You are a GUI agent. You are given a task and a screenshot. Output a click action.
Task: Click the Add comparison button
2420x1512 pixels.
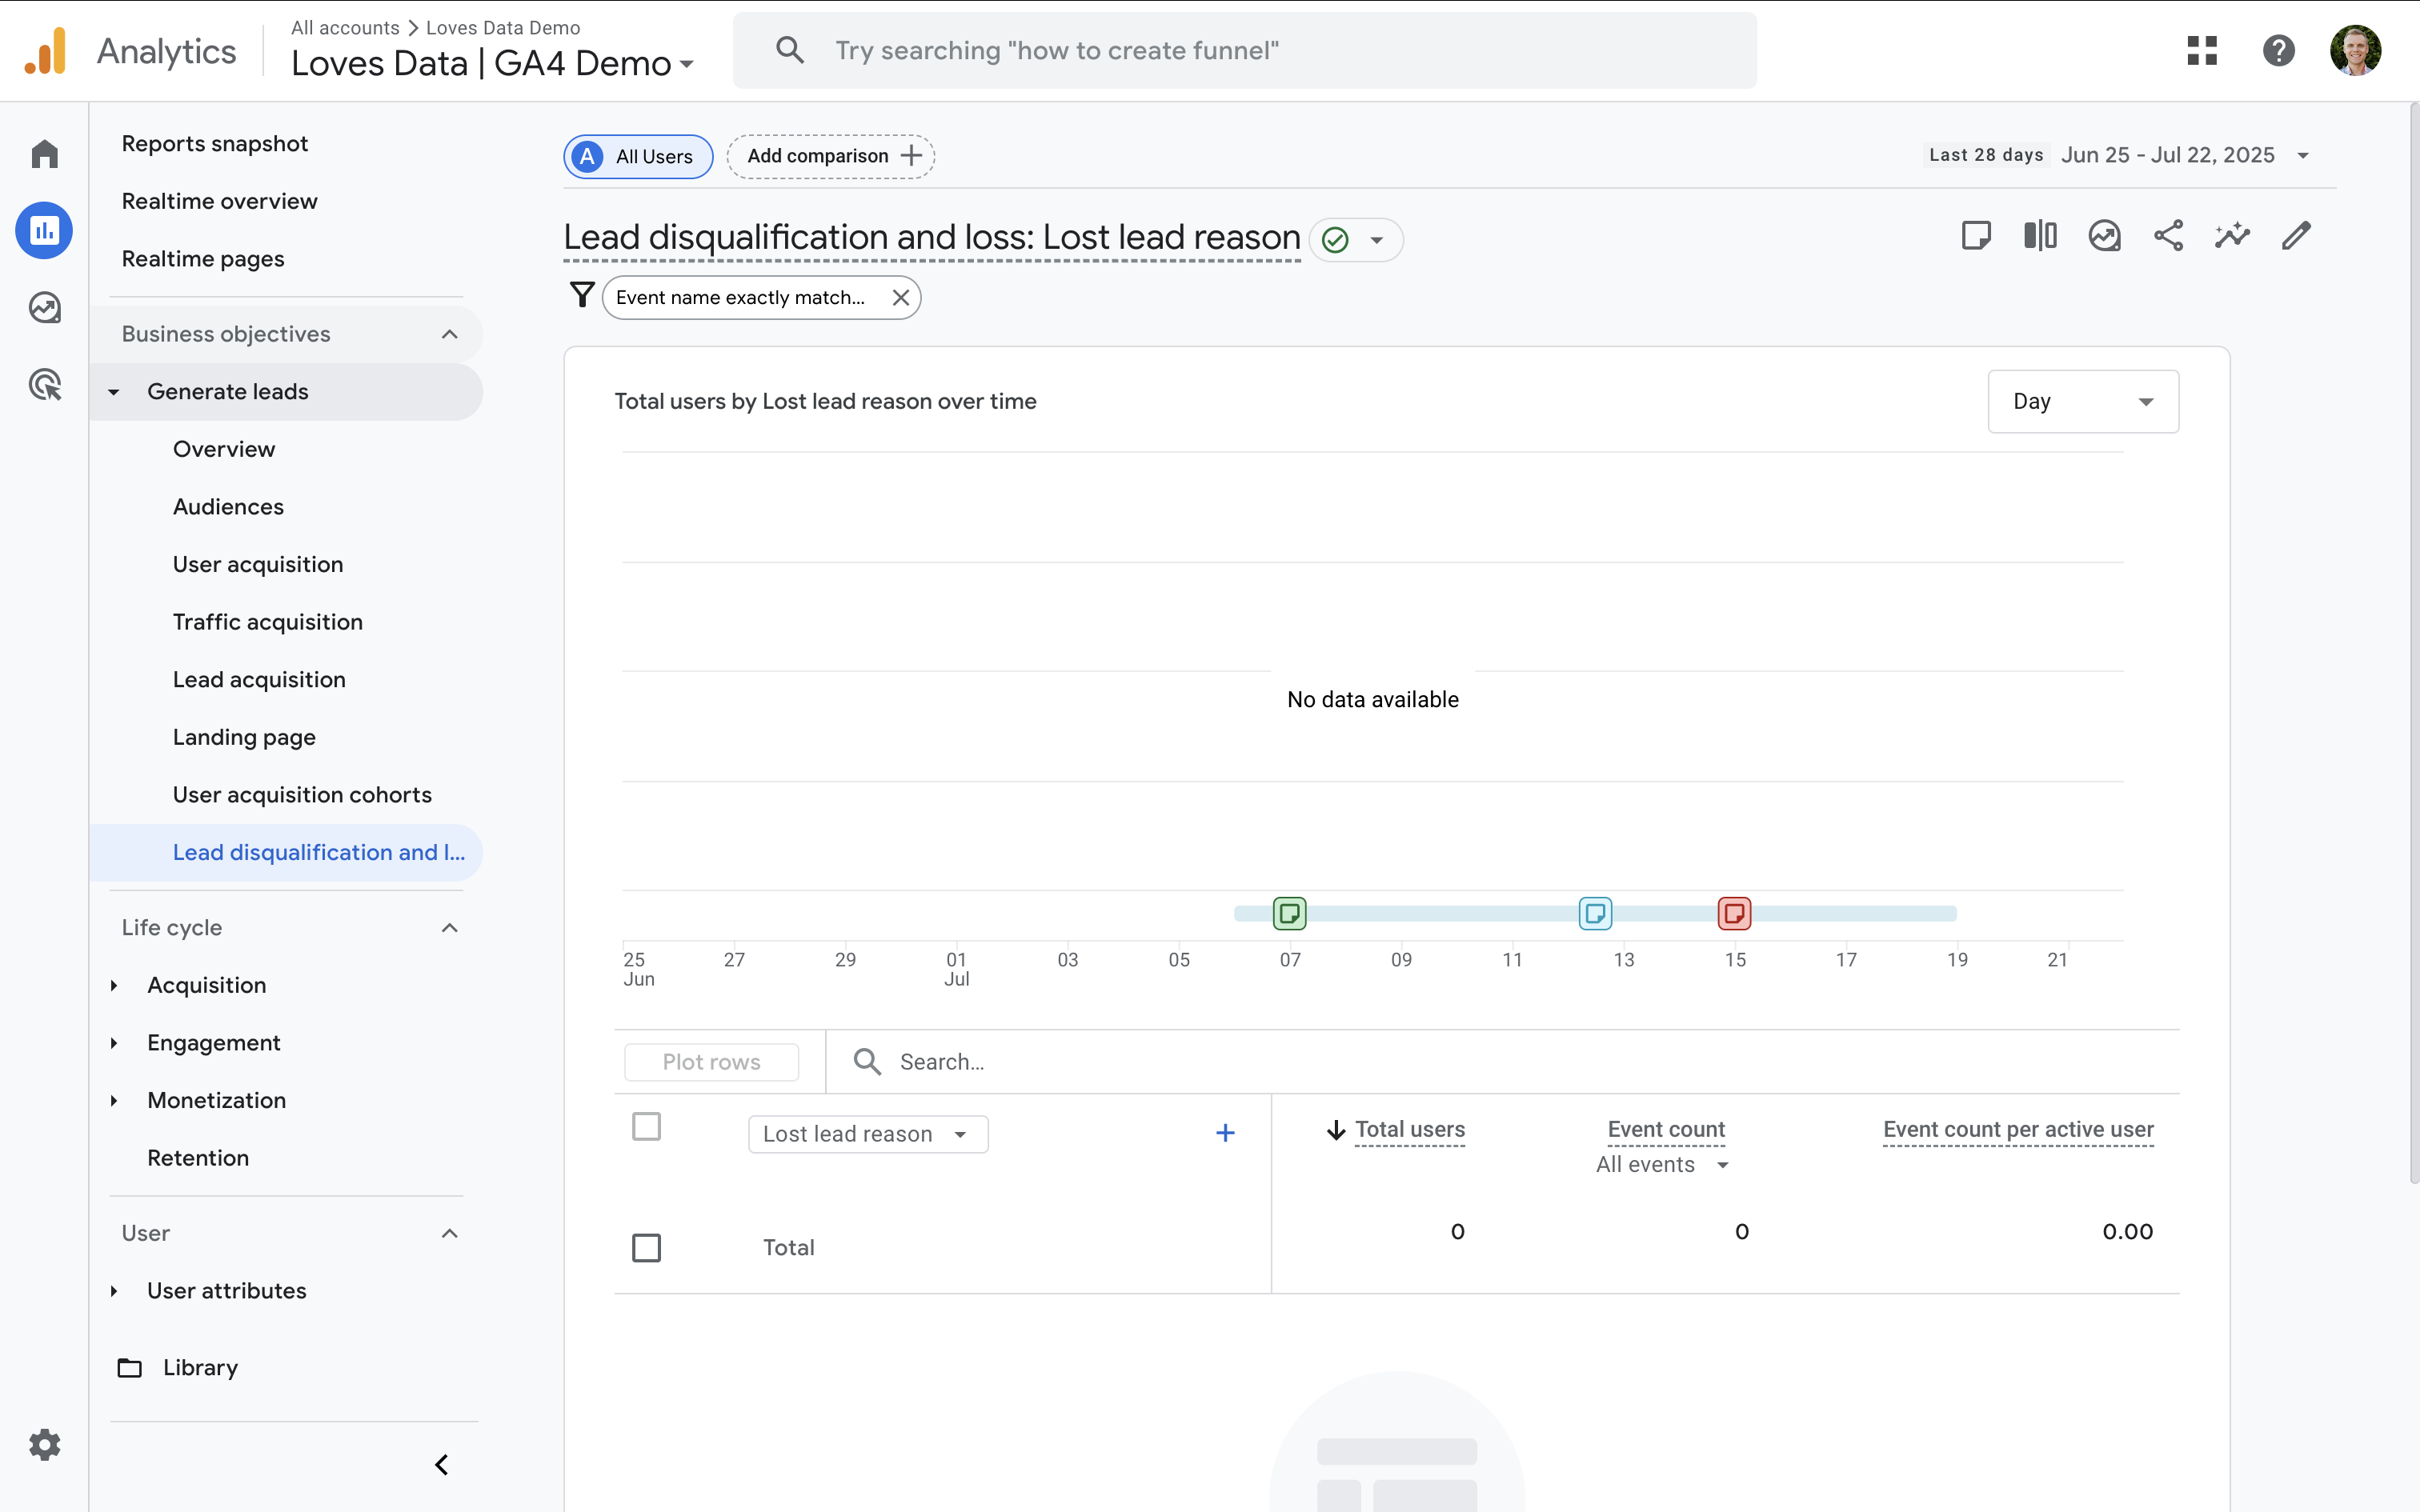coord(830,157)
